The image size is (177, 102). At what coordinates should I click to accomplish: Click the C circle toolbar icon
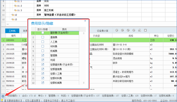(x=122, y=30)
